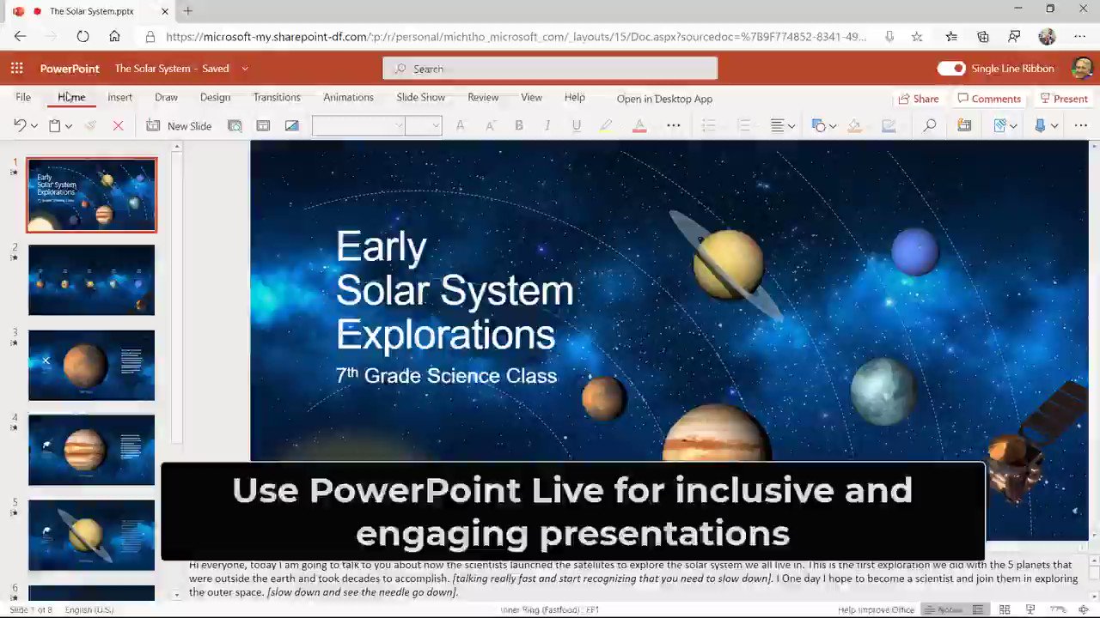
Task: Toggle the Single Line Ribbon switch
Action: click(951, 69)
